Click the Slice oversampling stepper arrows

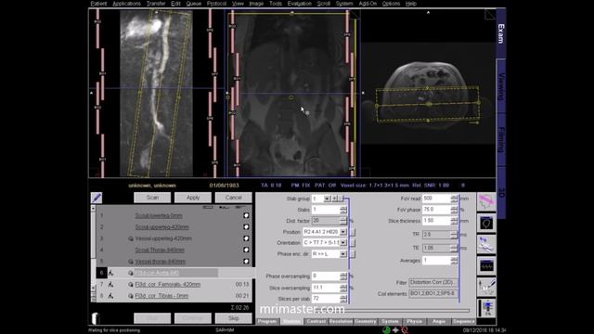pos(343,288)
